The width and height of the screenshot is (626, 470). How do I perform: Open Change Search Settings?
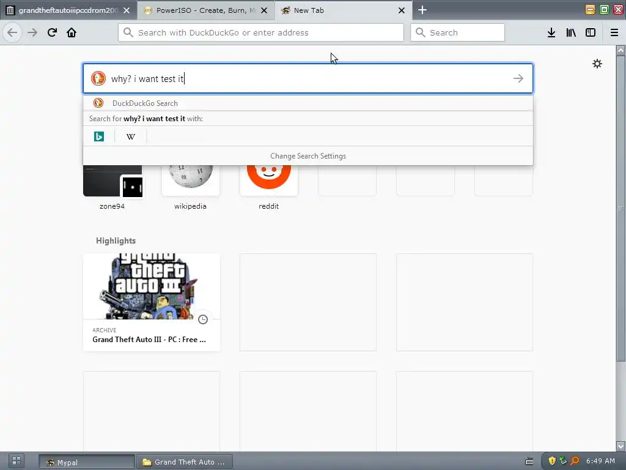(x=308, y=156)
